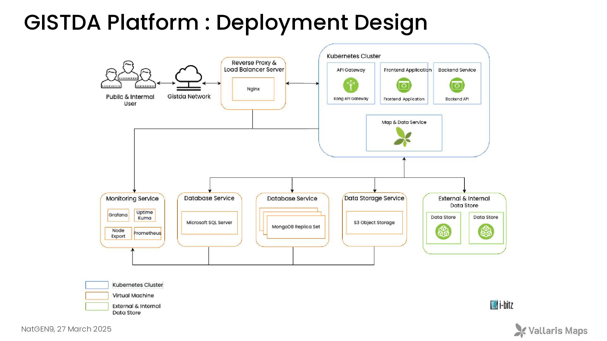Click the Backend API green icon
Image resolution: width=607 pixels, height=341 pixels.
pyautogui.click(x=457, y=85)
